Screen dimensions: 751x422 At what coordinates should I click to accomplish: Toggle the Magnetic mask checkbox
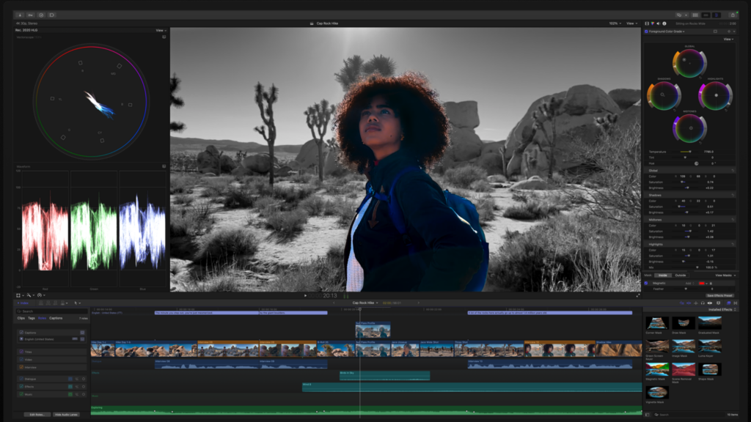[x=646, y=284]
